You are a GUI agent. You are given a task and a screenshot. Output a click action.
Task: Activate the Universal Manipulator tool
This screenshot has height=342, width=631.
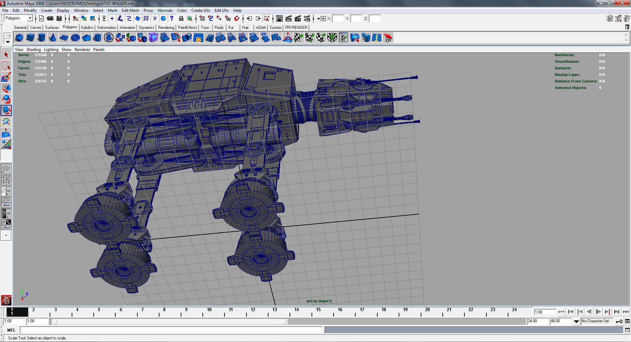(6, 122)
